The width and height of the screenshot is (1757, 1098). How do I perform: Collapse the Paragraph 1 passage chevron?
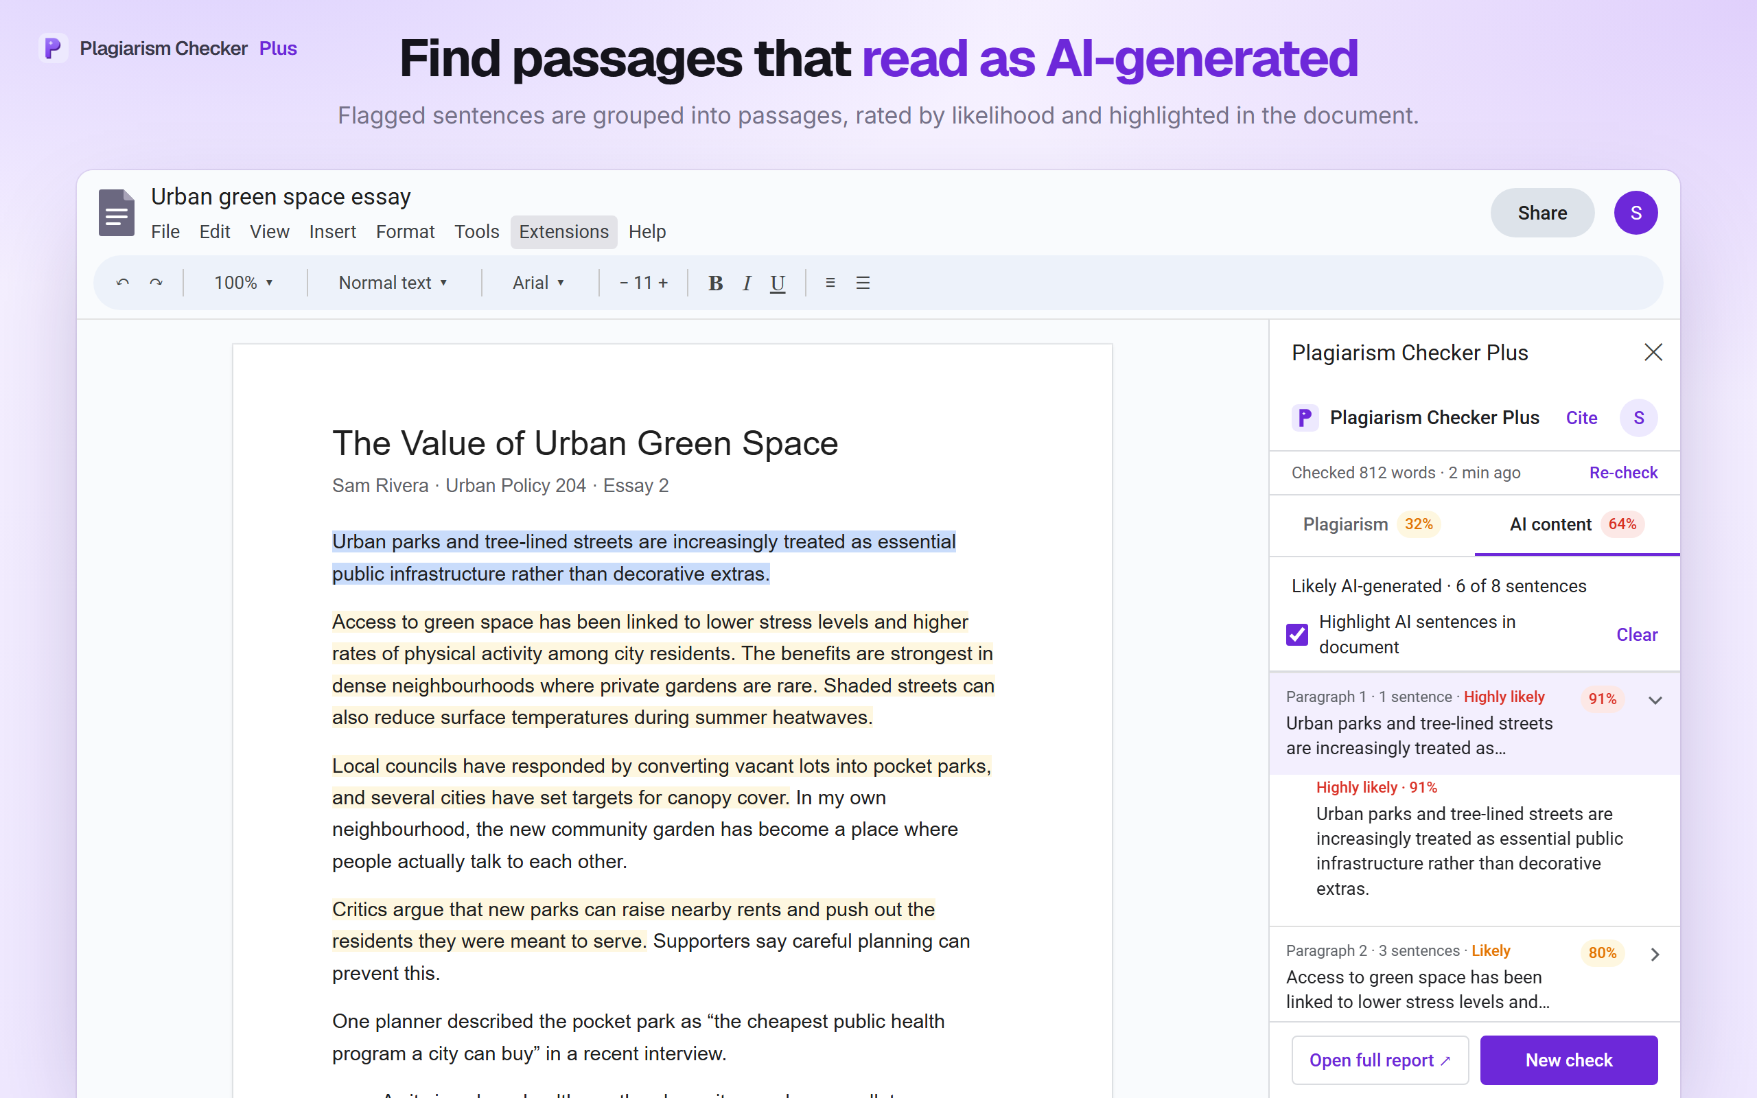(x=1655, y=700)
